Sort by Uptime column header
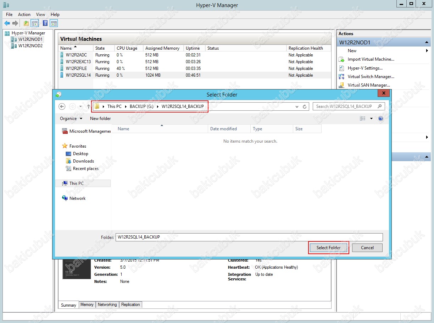The width and height of the screenshot is (434, 323). coord(194,48)
